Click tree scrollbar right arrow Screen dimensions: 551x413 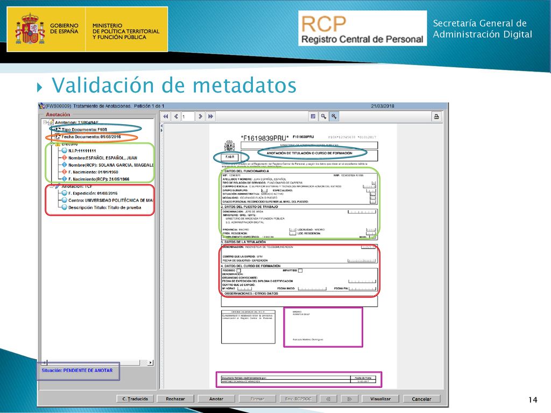[151, 363]
